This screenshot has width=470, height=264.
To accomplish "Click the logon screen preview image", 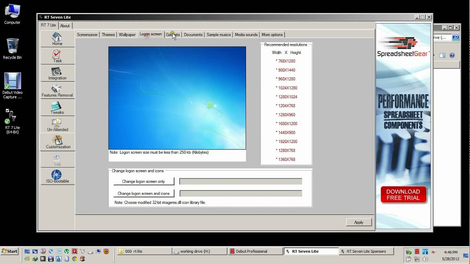I will pyautogui.click(x=177, y=98).
